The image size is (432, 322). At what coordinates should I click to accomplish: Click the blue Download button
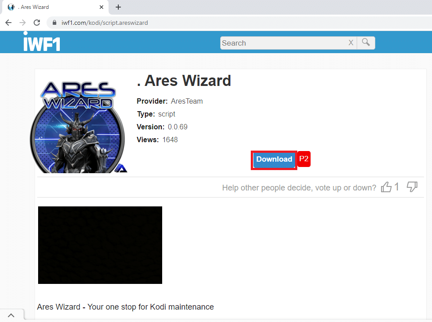pos(274,159)
